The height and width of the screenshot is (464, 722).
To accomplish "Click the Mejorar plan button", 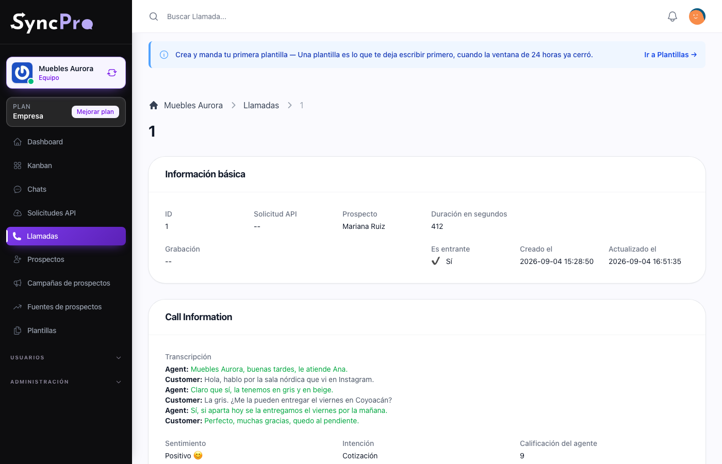I will (95, 112).
